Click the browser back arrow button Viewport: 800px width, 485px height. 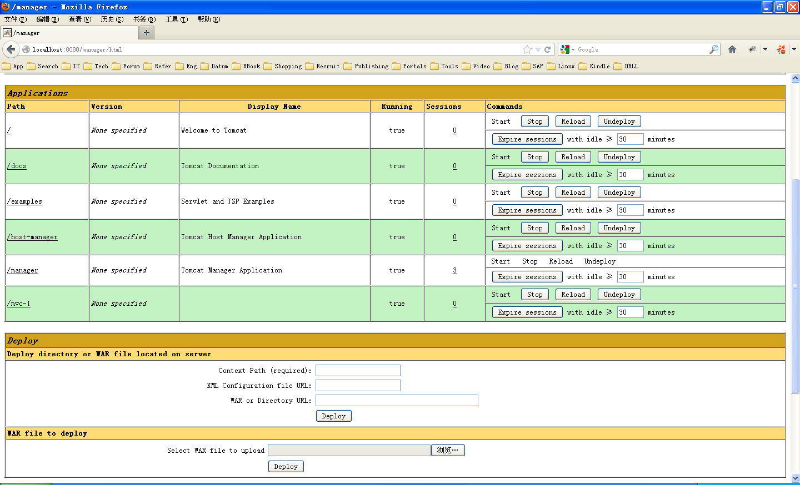click(x=11, y=49)
